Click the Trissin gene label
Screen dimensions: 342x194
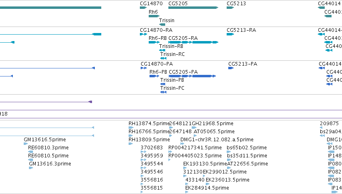point(167,21)
